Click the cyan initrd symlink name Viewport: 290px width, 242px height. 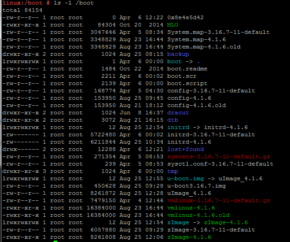point(178,127)
